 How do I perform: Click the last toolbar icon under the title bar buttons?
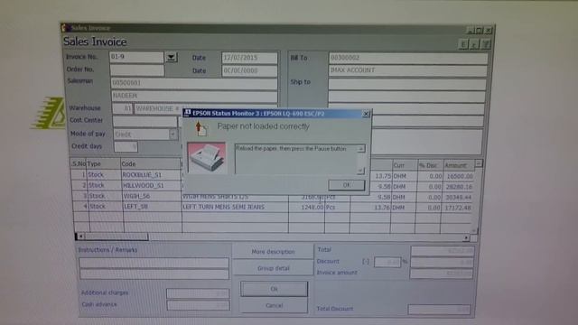coord(486,44)
